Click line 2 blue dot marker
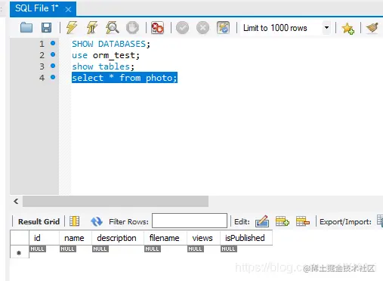383x281 pixels. tap(53, 54)
